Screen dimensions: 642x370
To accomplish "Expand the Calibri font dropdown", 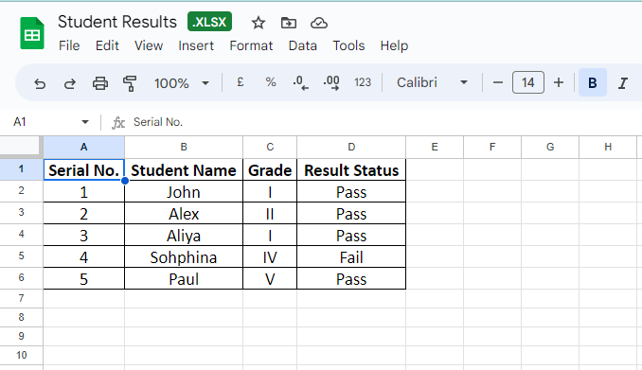I will click(x=432, y=82).
